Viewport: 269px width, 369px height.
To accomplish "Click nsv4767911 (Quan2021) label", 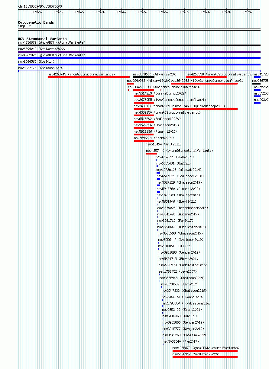I will [x=175, y=157].
